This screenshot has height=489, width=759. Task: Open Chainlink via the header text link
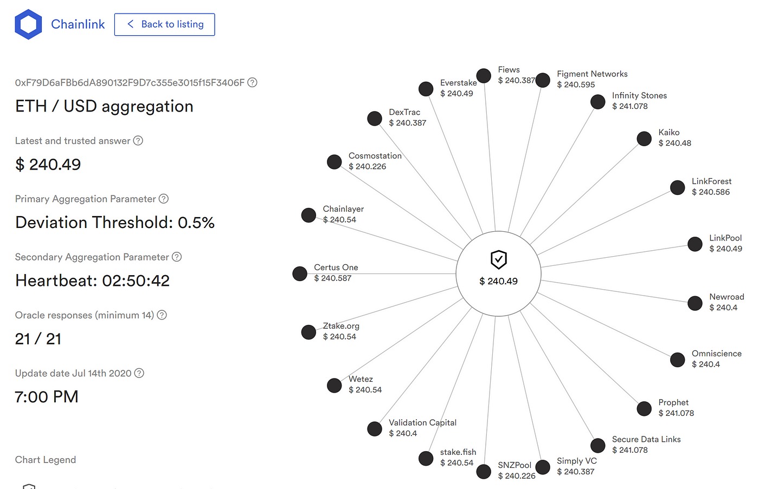coord(78,24)
